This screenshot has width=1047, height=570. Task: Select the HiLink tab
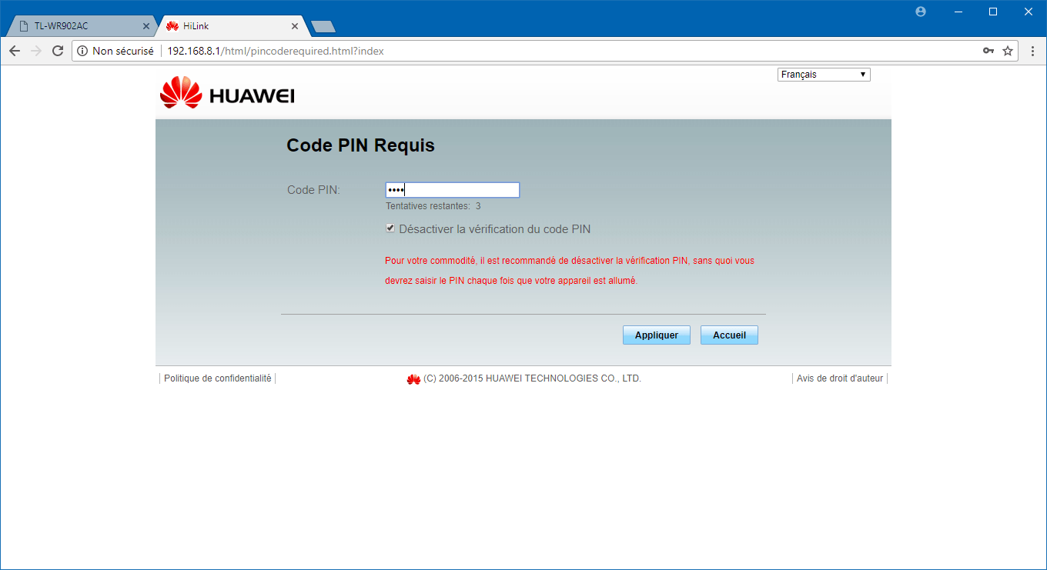[231, 25]
